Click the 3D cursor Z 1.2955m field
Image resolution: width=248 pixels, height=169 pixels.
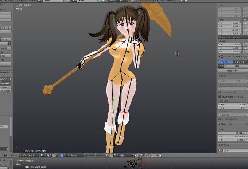pos(233,140)
